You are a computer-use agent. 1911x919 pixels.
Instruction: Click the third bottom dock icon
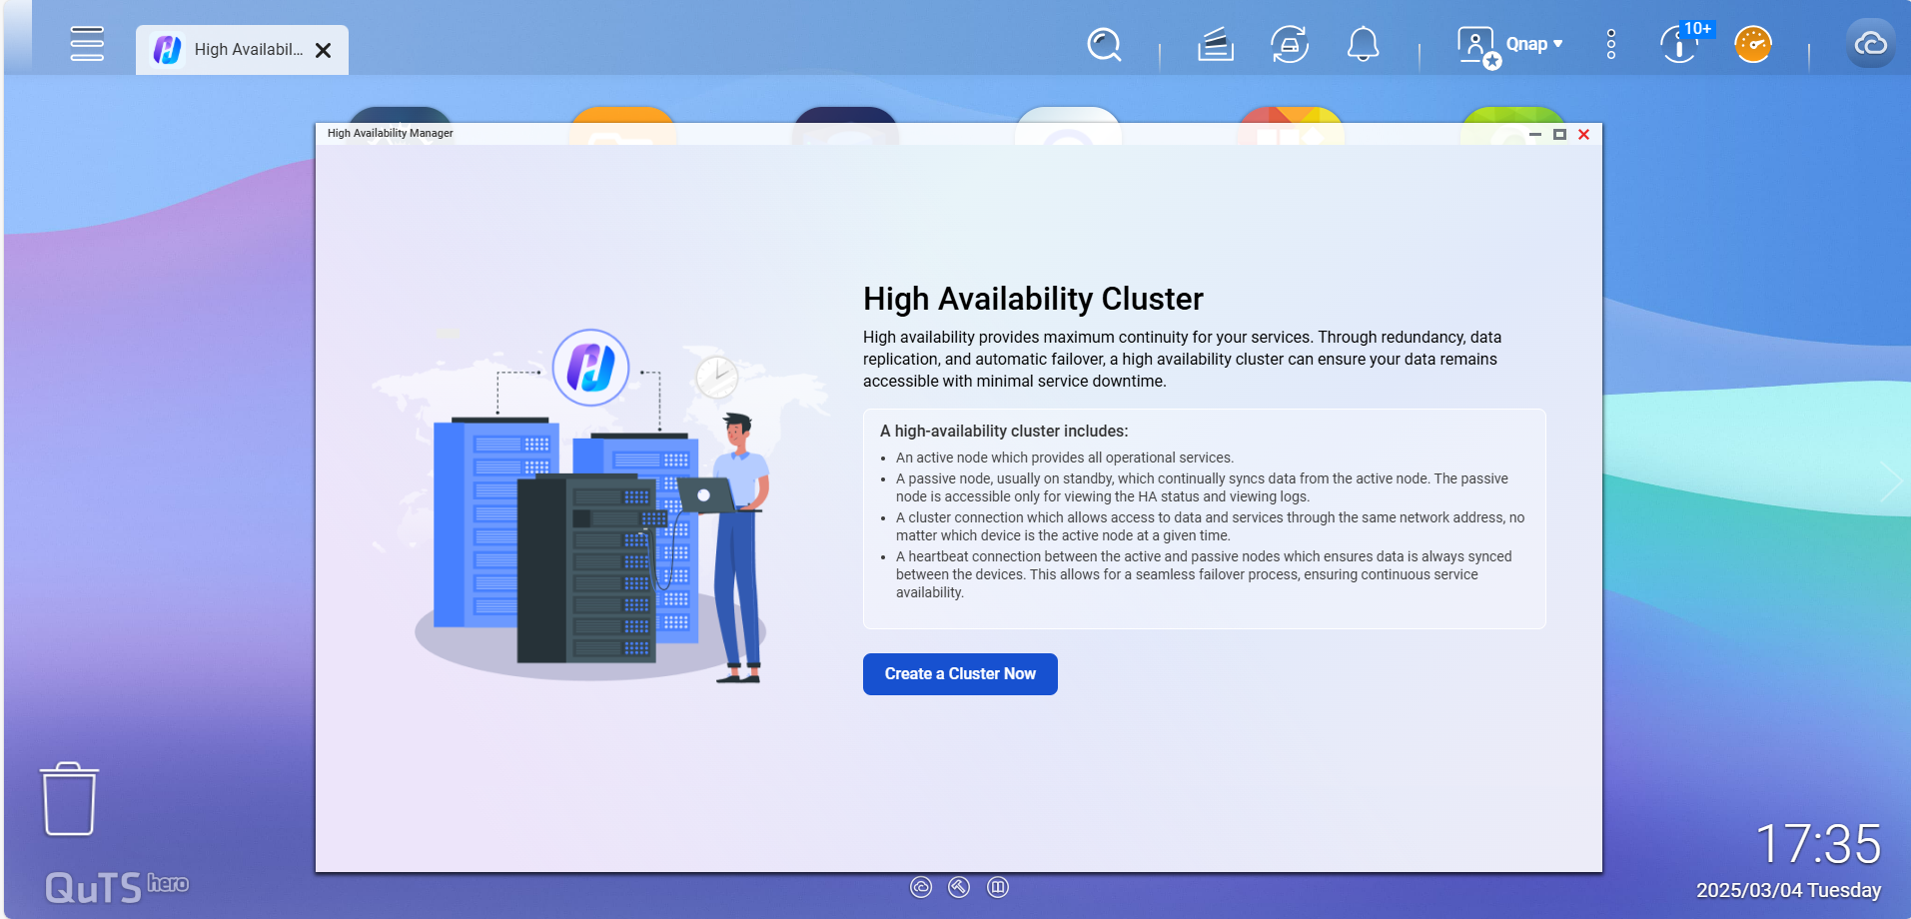(998, 887)
